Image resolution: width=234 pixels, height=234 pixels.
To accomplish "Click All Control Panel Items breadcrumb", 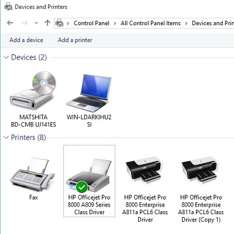I will [x=150, y=23].
